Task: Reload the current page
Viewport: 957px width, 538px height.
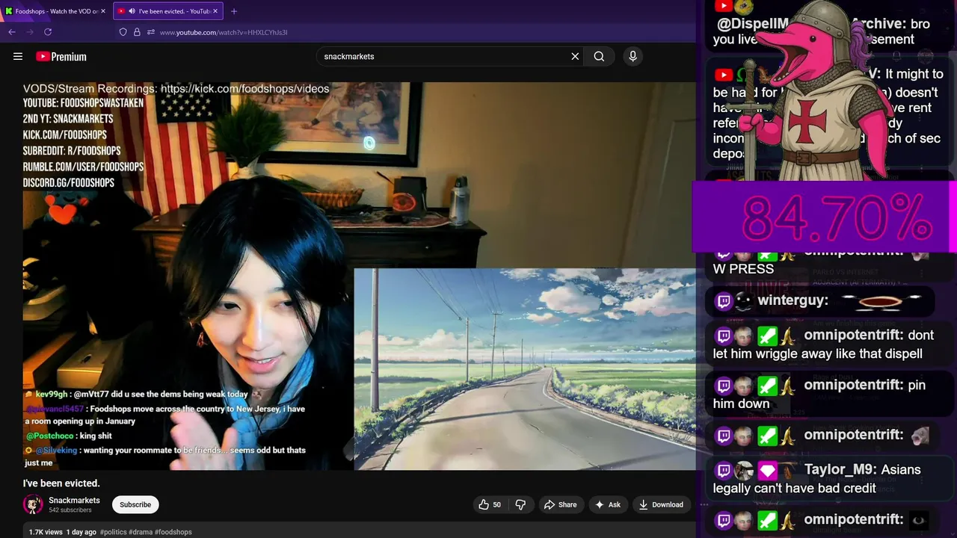Action: point(48,32)
